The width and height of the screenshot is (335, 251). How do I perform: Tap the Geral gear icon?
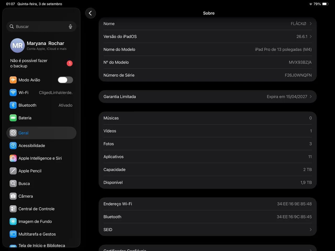13,133
